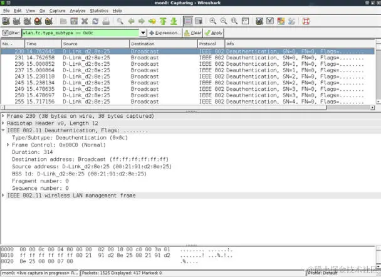Image resolution: width=381 pixels, height=277 pixels.
Task: Go to specific packet yellow arrow
Action: tap(152, 21)
